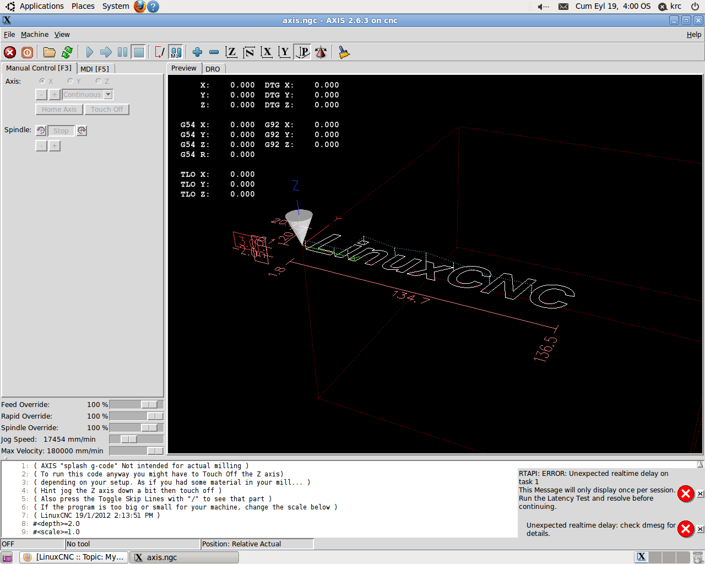
Task: Switch to the rotated Z view
Action: pyautogui.click(x=249, y=52)
